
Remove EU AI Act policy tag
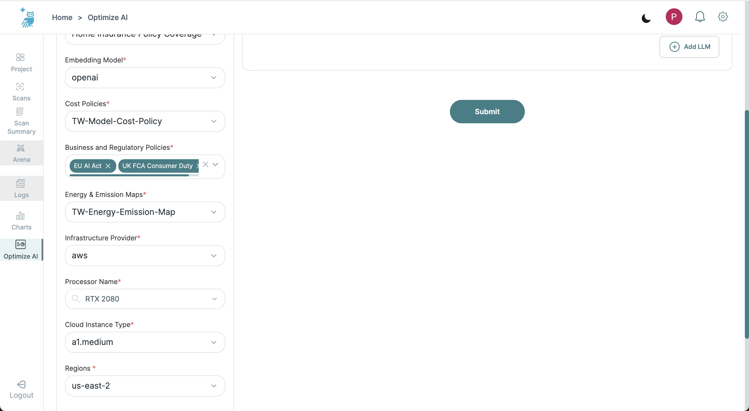click(108, 166)
